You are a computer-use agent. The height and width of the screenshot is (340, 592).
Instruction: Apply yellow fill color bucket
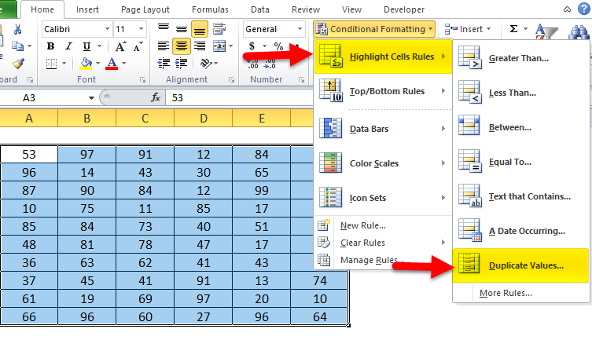coord(86,64)
